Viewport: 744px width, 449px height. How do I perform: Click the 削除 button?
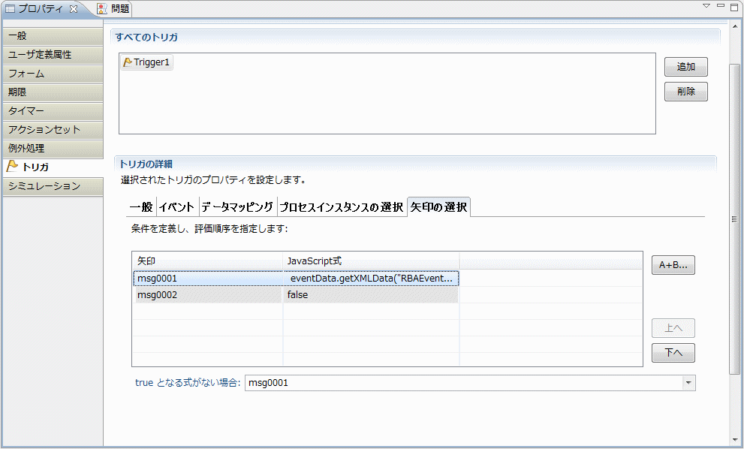point(685,92)
